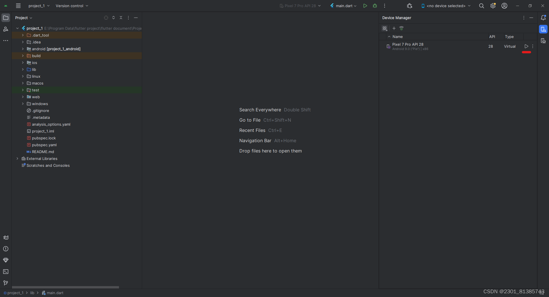
Task: Launch Pixel 7 Pro API 28 emulator
Action: (526, 46)
